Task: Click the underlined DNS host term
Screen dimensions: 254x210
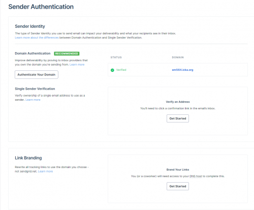Action: (196, 176)
